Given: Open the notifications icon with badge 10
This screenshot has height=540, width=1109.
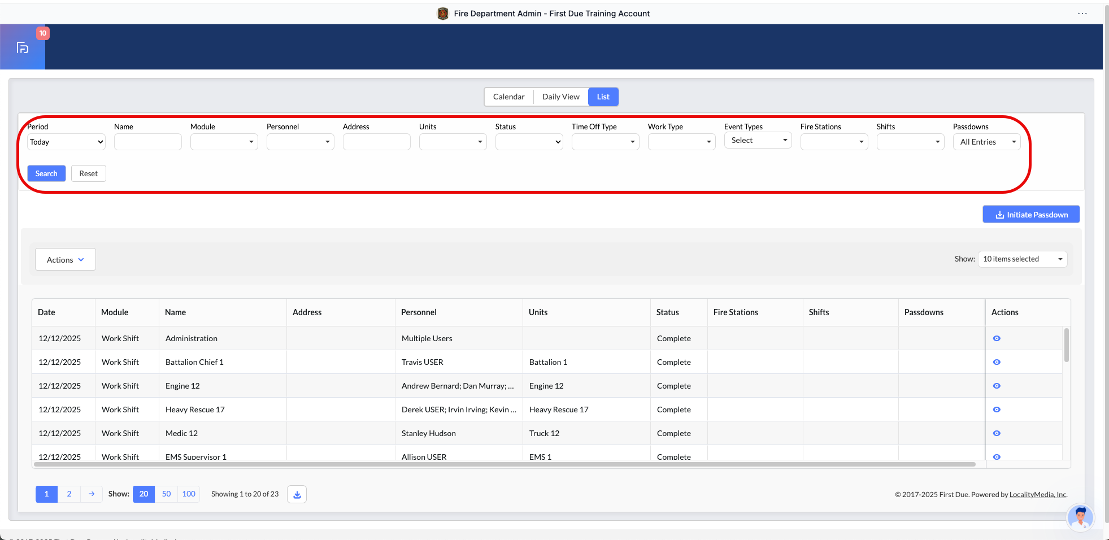Looking at the screenshot, I should tap(23, 47).
